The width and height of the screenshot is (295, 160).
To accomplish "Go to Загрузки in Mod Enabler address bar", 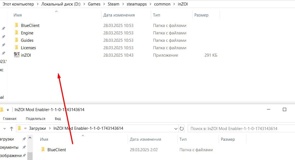I will (37, 128).
